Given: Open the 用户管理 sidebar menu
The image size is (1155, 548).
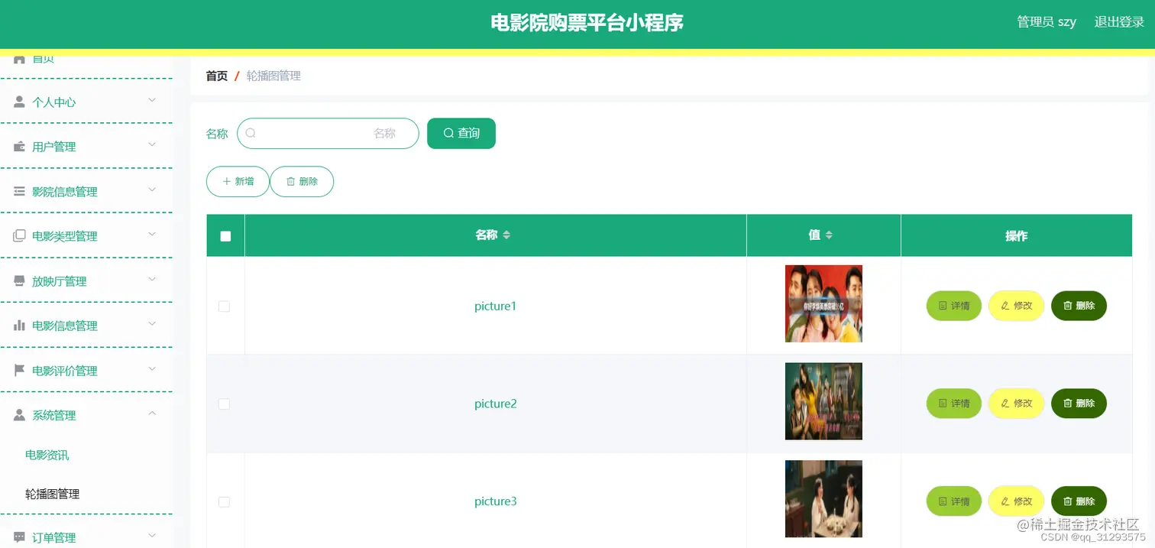Looking at the screenshot, I should point(86,146).
